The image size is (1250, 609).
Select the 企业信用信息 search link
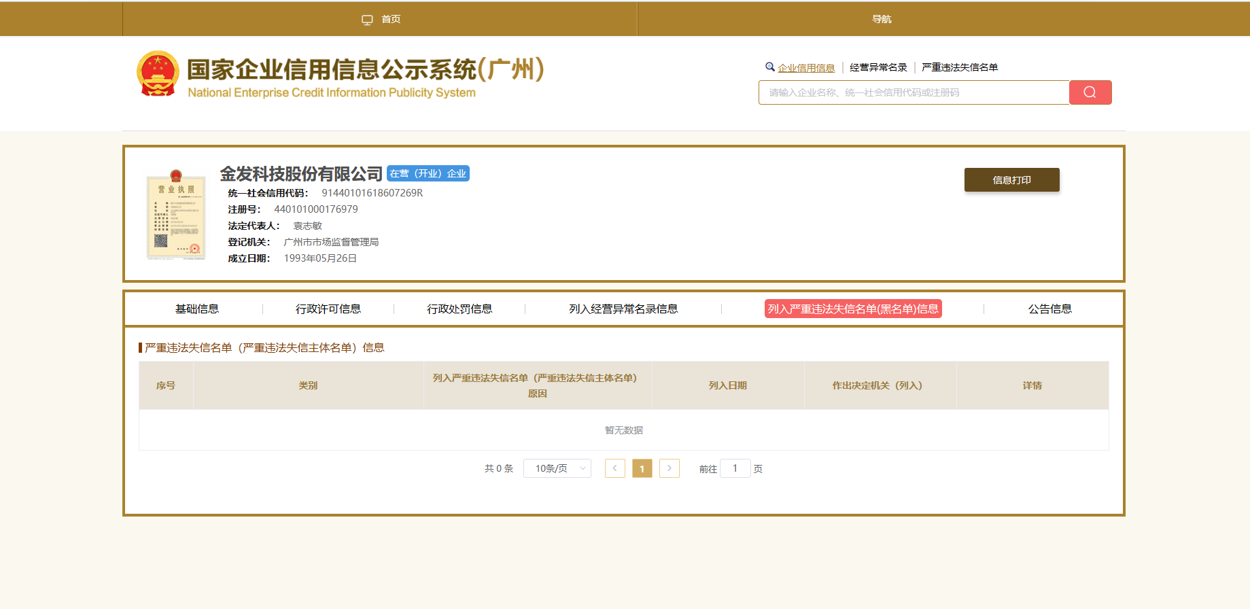[806, 68]
